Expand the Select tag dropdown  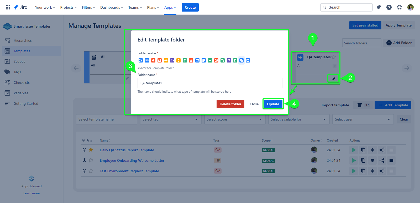click(x=170, y=119)
